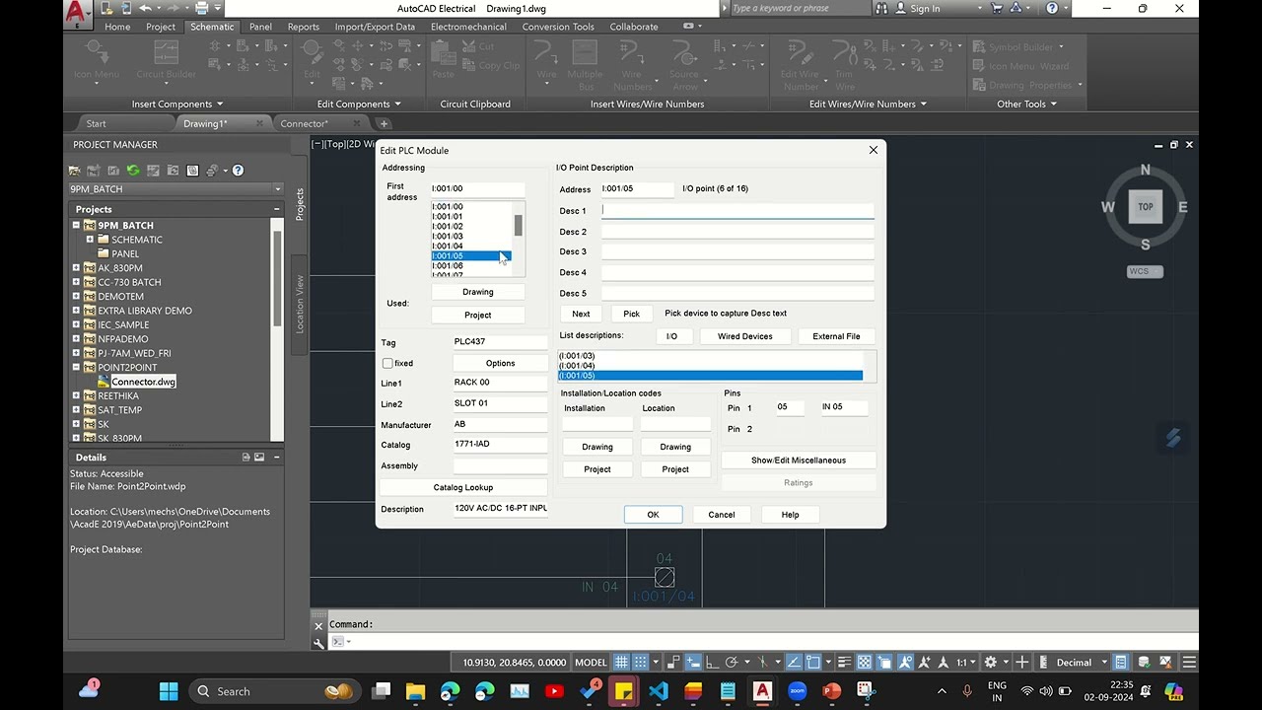This screenshot has width=1262, height=710.
Task: Expand the SCHEMATIC folder
Action: [x=90, y=240]
